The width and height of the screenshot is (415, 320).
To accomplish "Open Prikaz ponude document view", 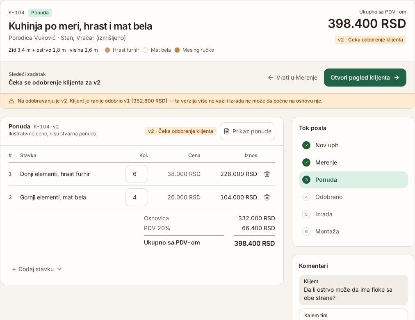I will 247,131.
